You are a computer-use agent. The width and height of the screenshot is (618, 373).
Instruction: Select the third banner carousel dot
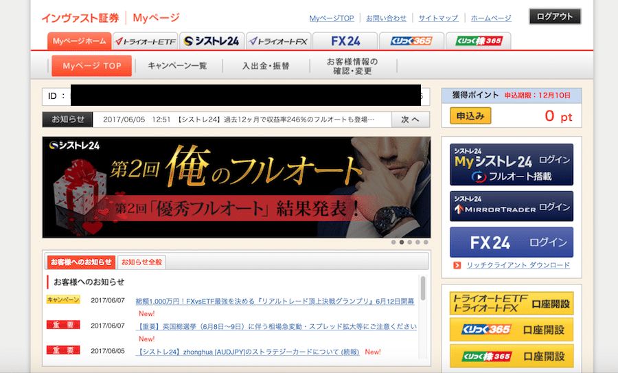[x=409, y=242]
